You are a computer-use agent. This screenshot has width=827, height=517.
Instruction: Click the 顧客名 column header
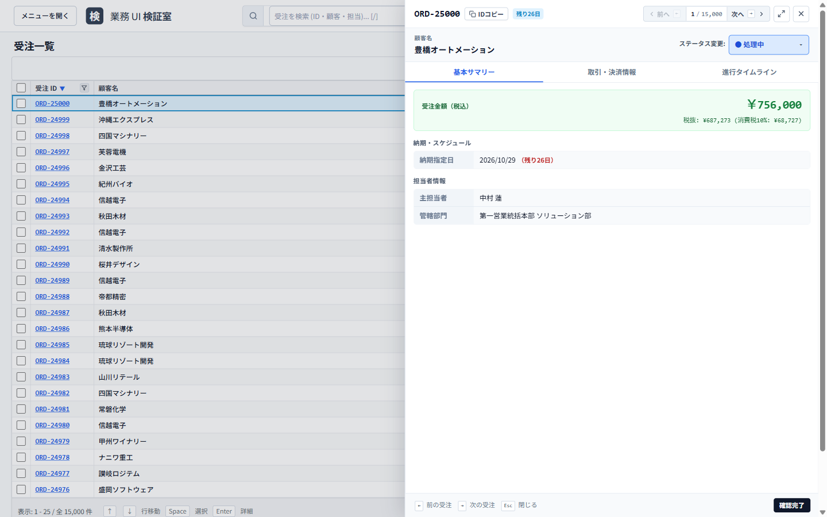coord(108,88)
